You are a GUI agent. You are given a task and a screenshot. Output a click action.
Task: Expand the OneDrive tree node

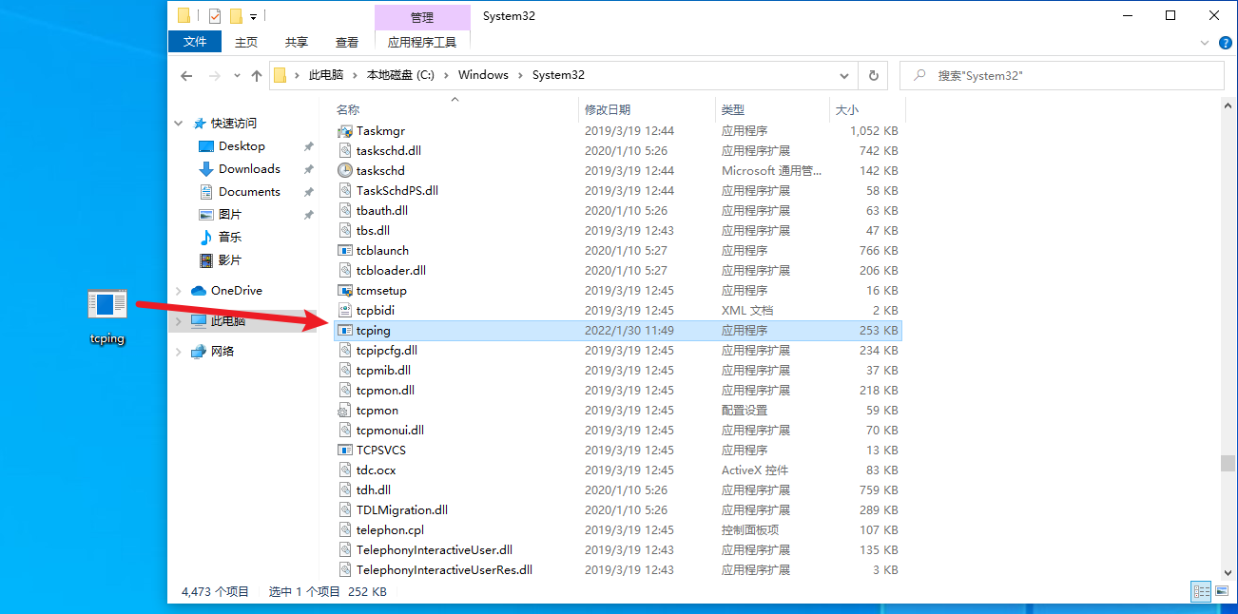(x=178, y=291)
